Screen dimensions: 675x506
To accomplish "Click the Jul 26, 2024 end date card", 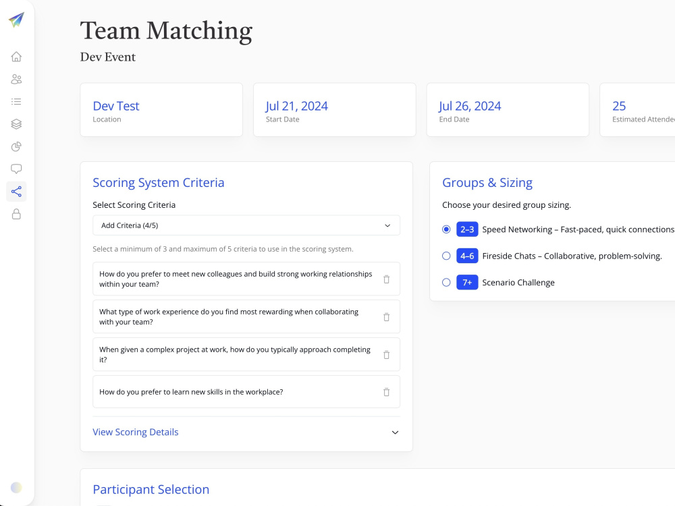I will (508, 110).
